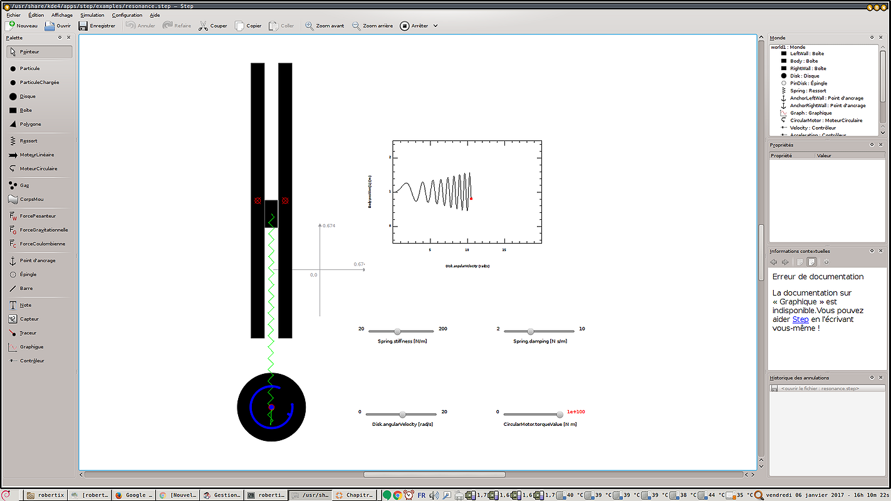
Task: Select the MoteurLinéaire tool
Action: (x=39, y=155)
